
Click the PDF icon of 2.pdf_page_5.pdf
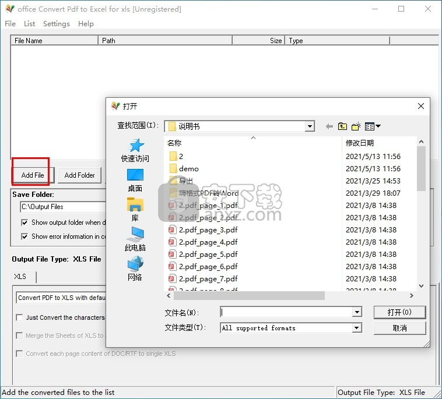(172, 255)
